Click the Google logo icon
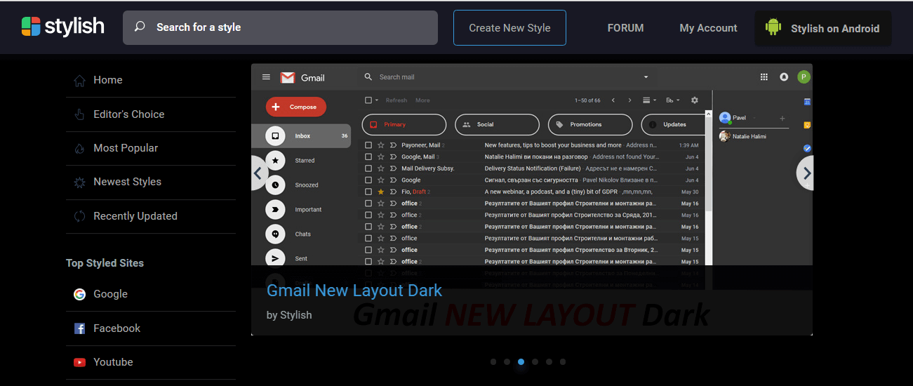Screen dimensions: 913x386 pos(79,294)
